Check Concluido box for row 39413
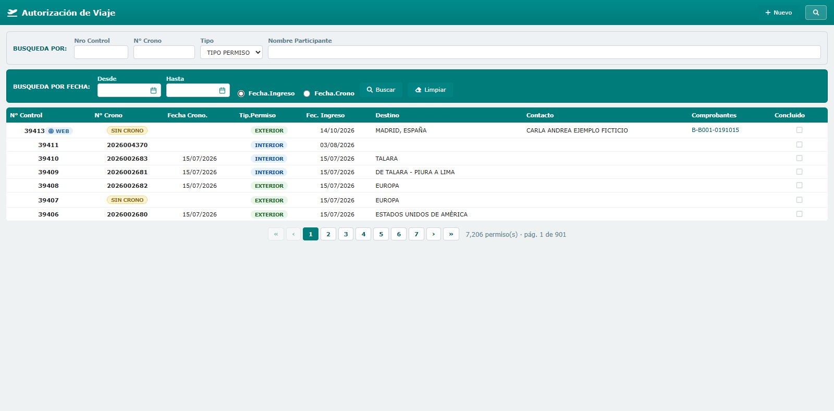Image resolution: width=834 pixels, height=411 pixels. [799, 130]
